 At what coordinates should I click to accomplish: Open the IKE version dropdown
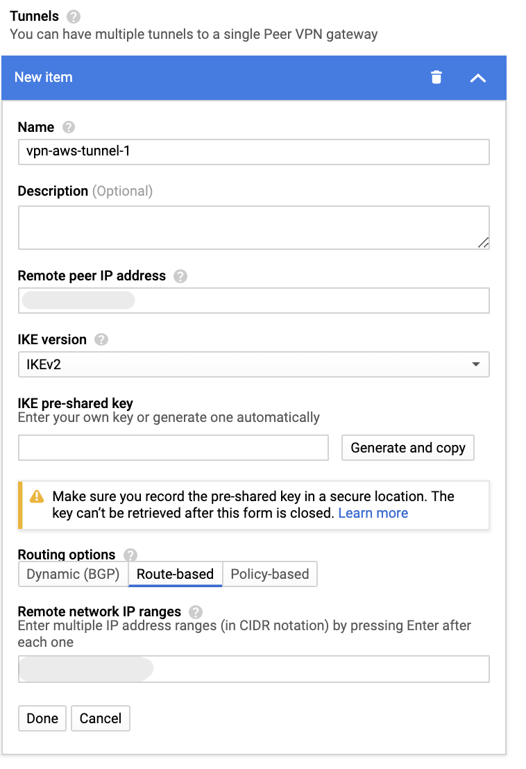[253, 364]
